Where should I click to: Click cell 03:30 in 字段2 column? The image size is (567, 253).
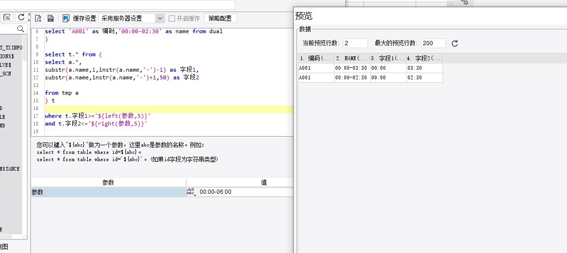click(424, 68)
